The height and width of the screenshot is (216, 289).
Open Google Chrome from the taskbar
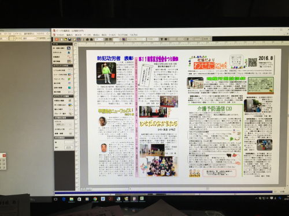coord(95,199)
